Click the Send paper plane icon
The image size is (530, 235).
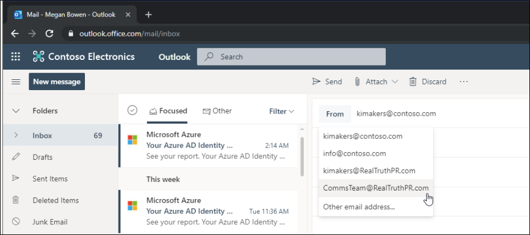click(316, 82)
